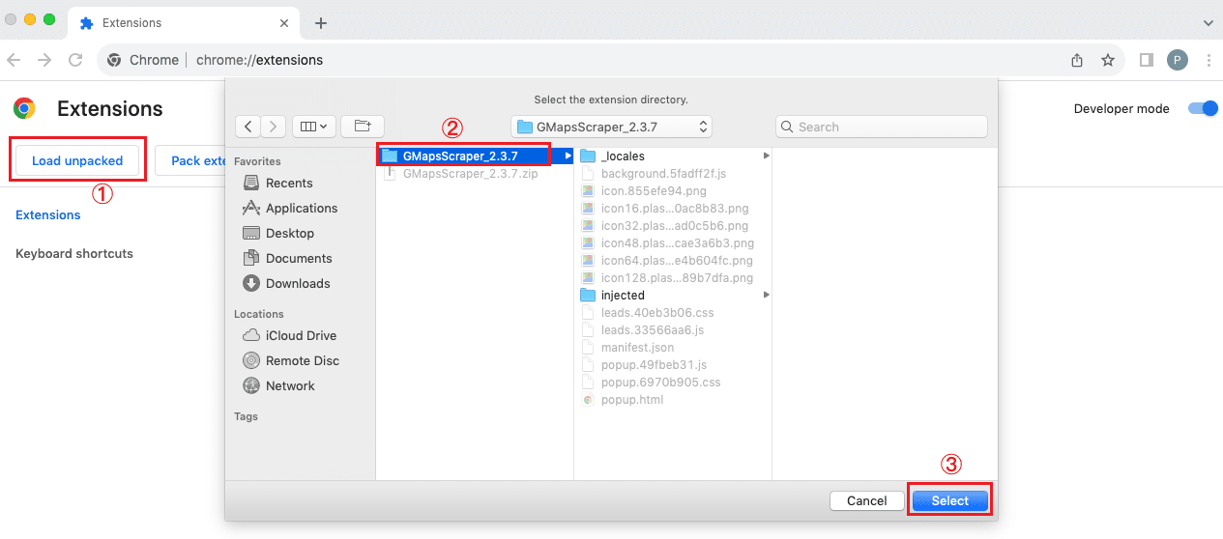1223x539 pixels.
Task: Open iCloud Drive location
Action: coord(300,335)
